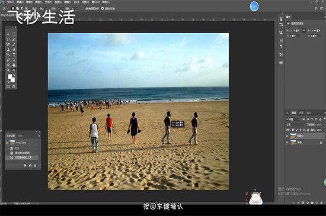
Task: Toggle lock all for layer
Action: (308, 130)
